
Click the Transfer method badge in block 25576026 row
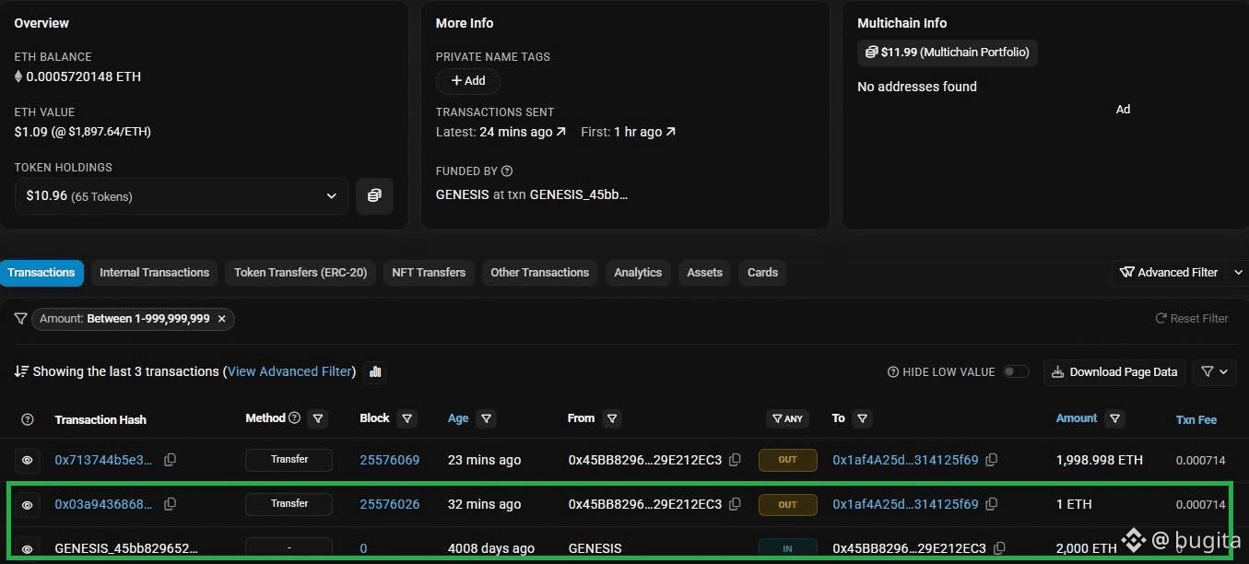(x=289, y=504)
